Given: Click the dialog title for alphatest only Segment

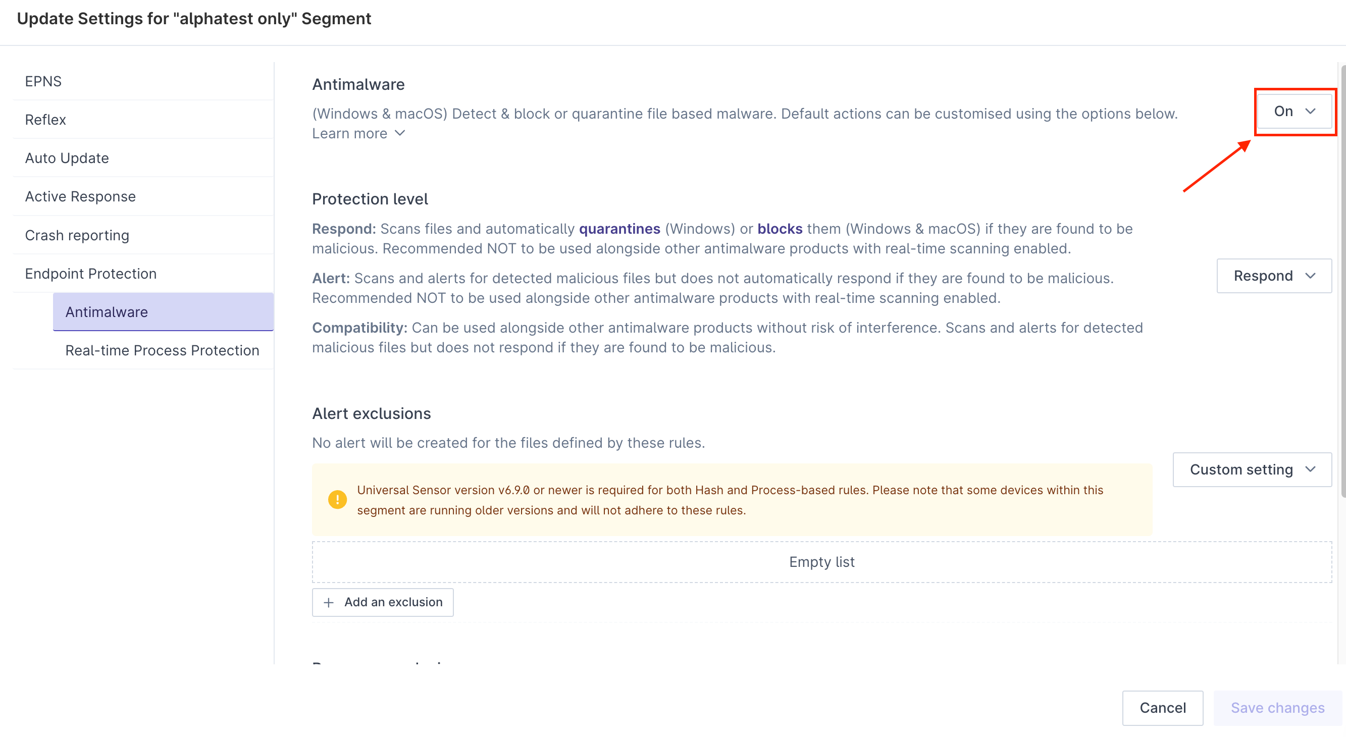Looking at the screenshot, I should 194,19.
